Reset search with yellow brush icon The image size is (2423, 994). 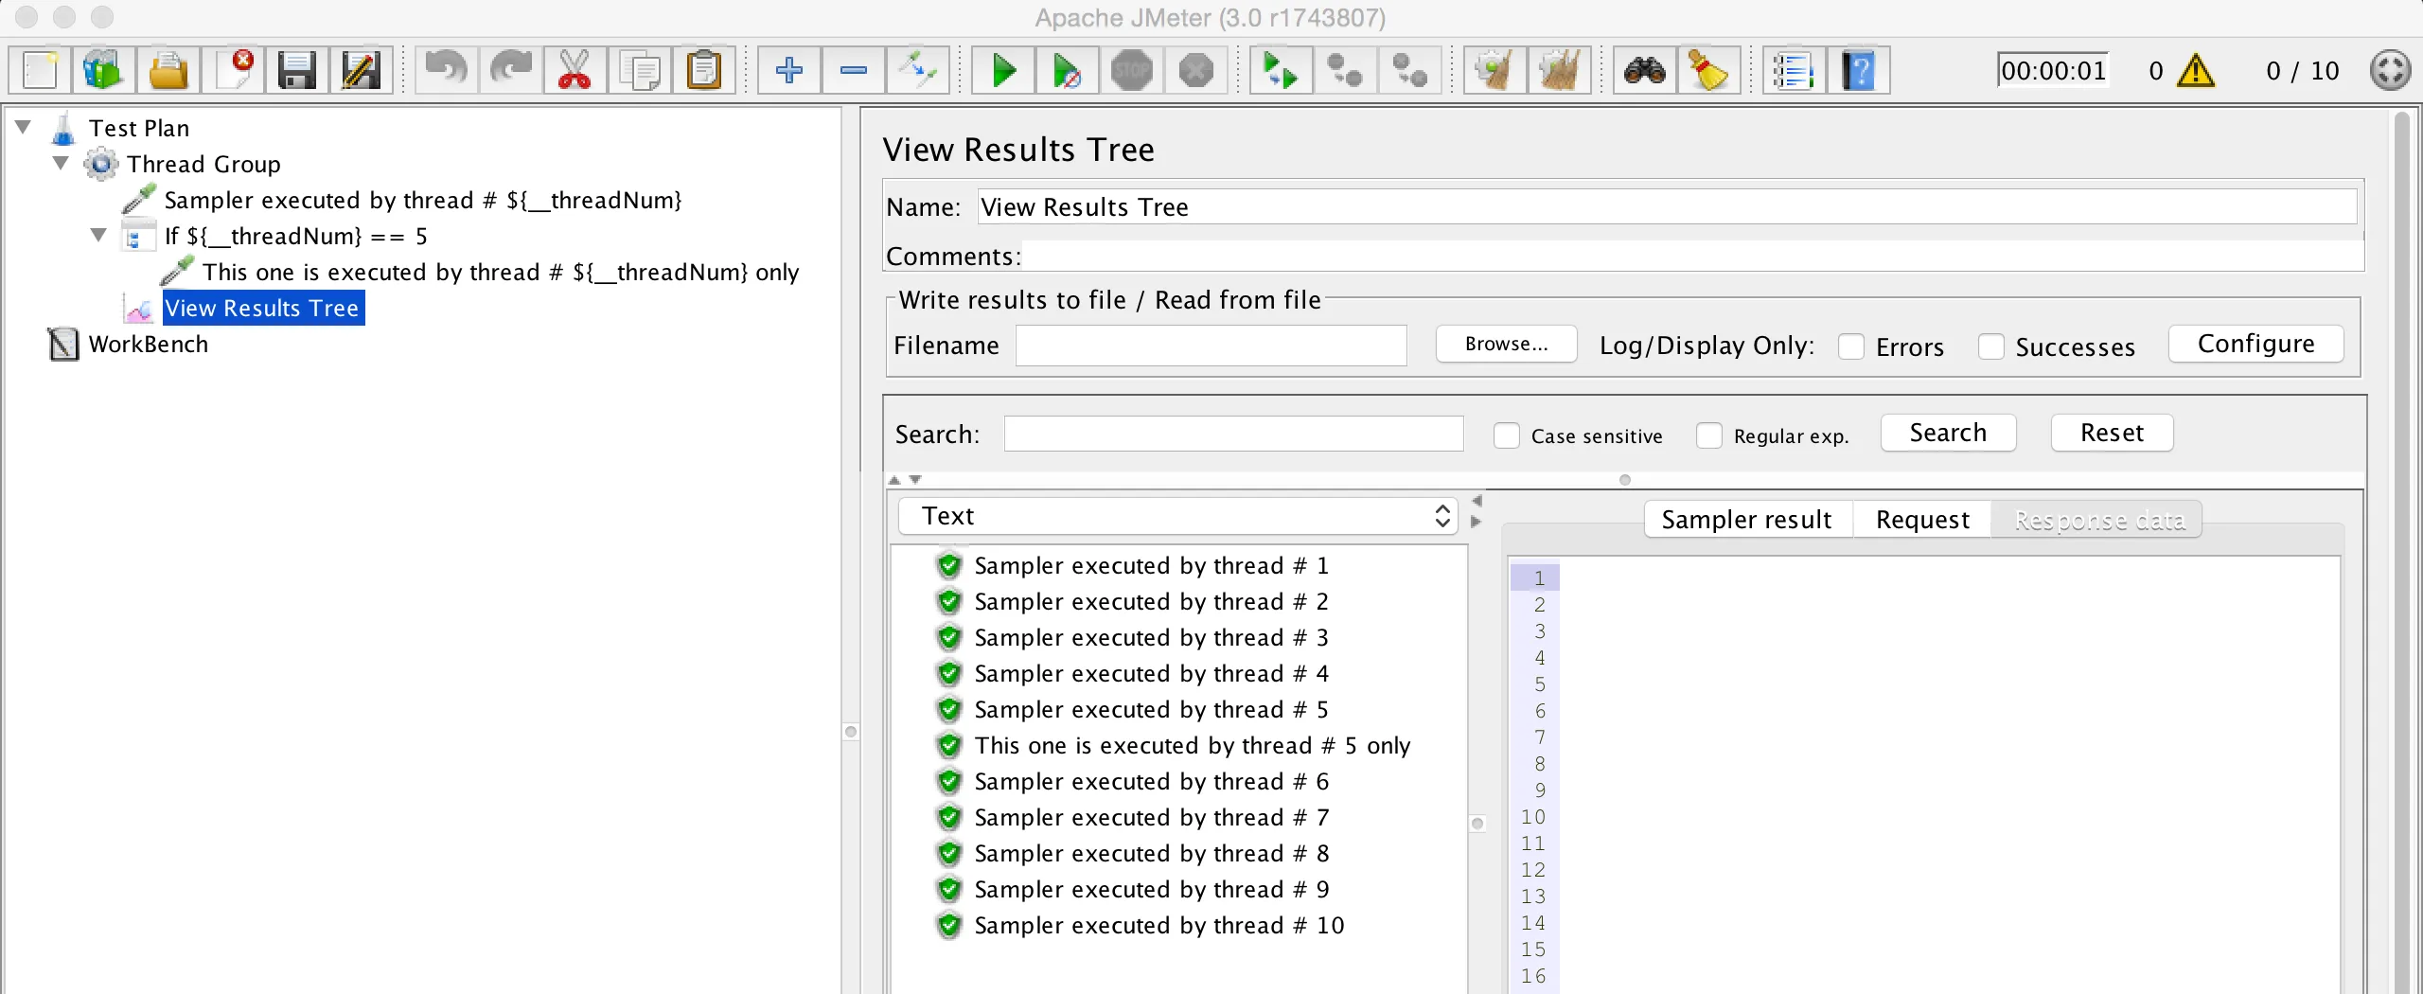[x=1709, y=70]
